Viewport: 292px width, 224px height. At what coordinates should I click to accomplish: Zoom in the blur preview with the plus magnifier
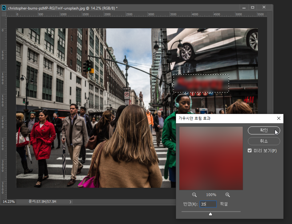click(x=228, y=195)
